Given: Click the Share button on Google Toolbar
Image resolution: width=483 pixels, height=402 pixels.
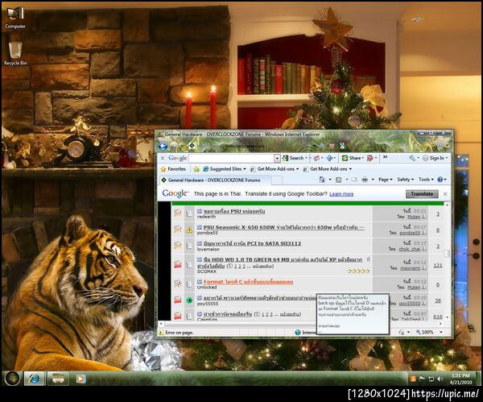Looking at the screenshot, I should pos(352,158).
